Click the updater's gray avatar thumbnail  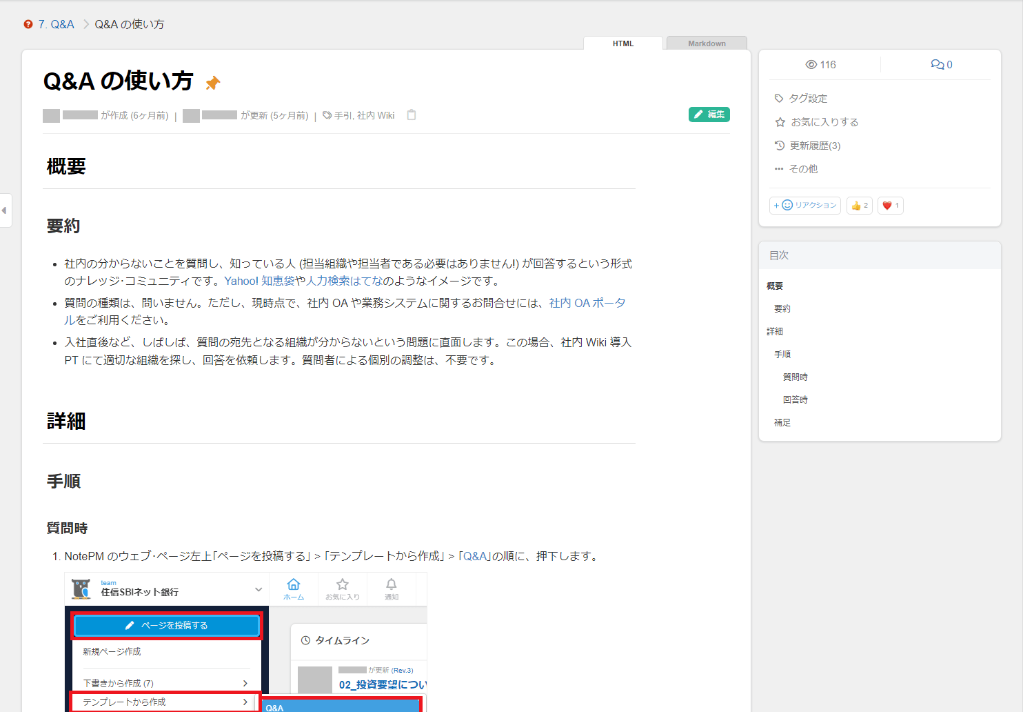191,115
